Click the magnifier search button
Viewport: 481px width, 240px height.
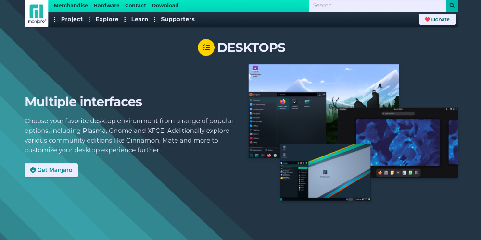[452, 5]
